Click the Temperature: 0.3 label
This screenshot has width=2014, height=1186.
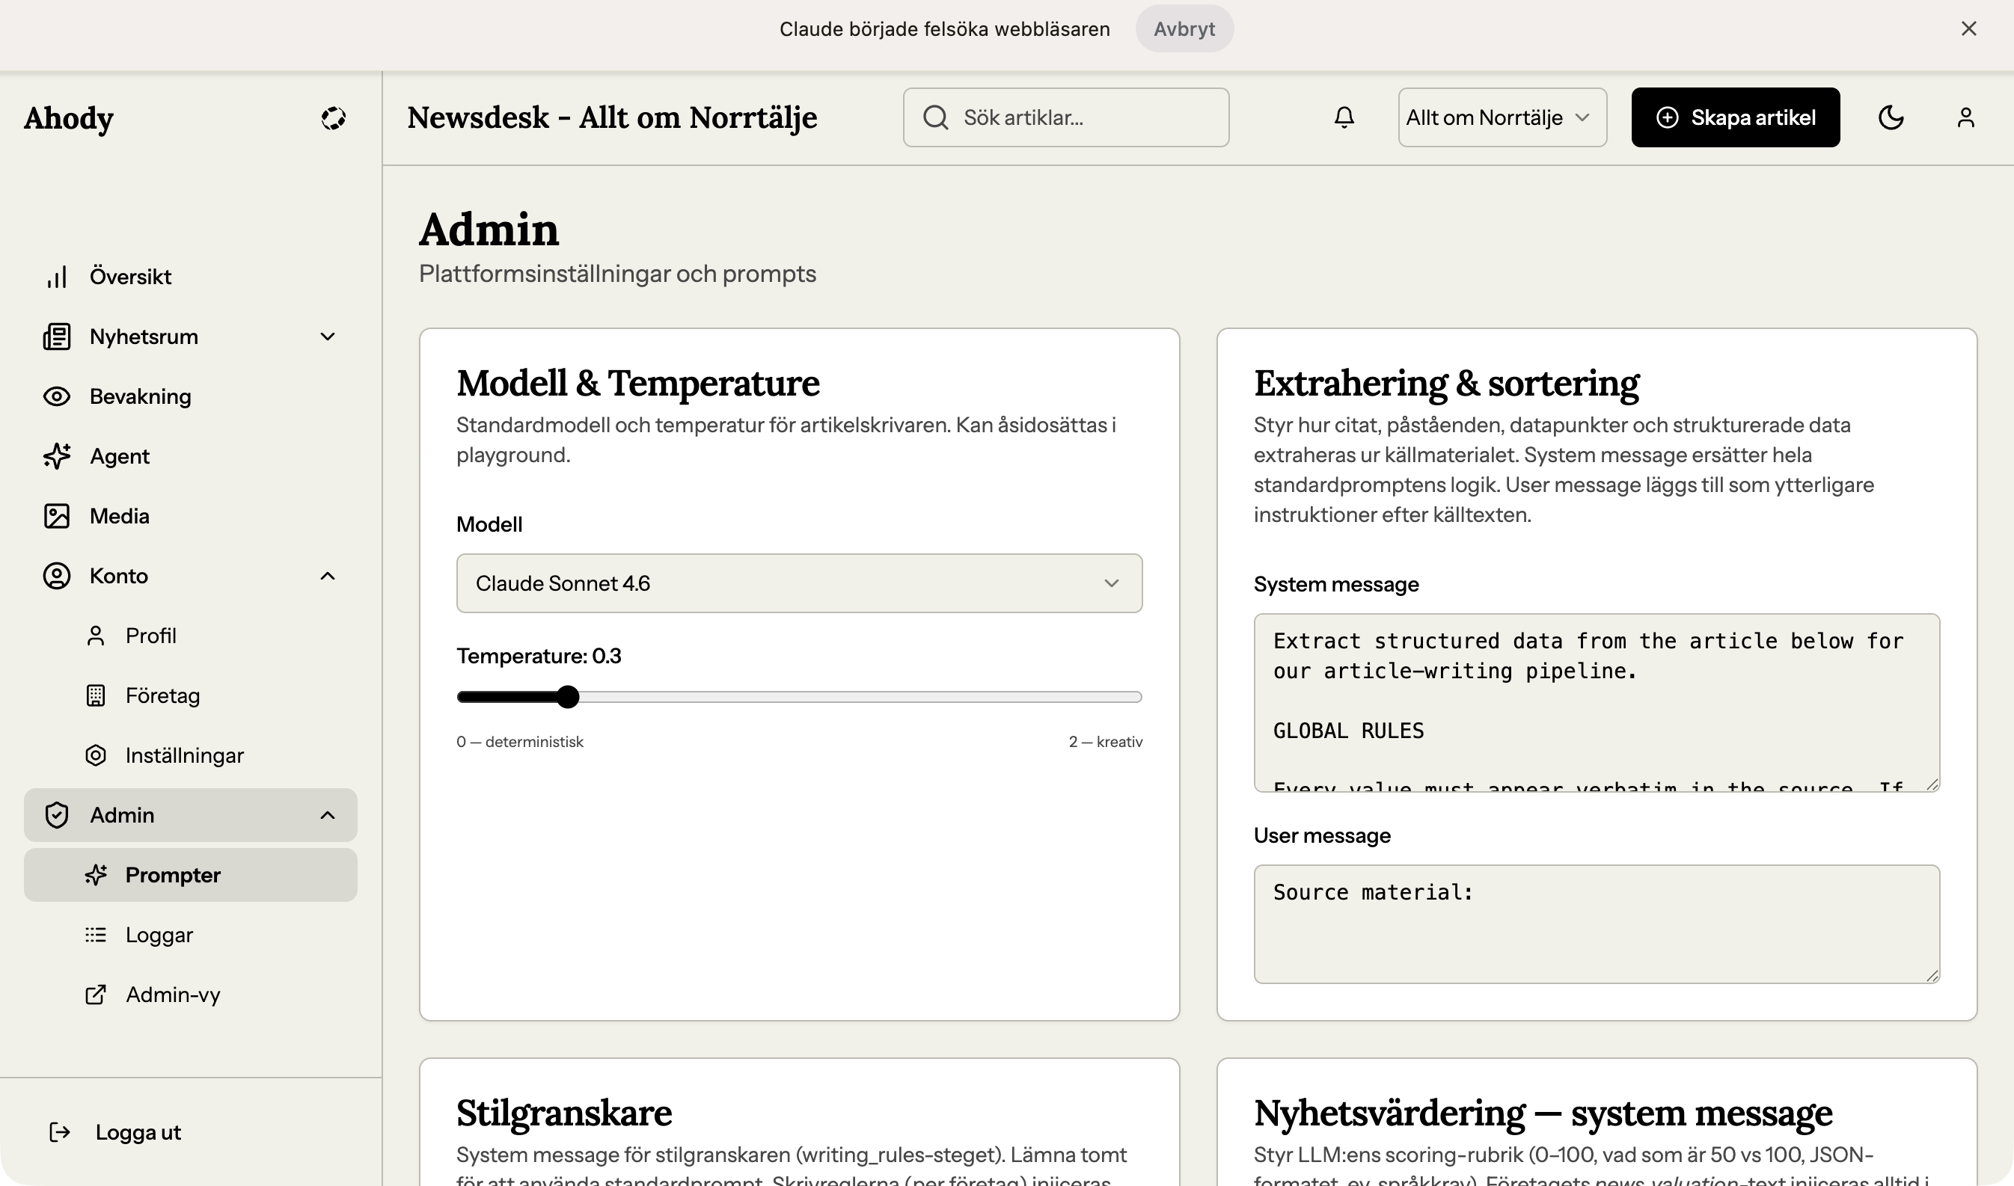click(x=539, y=656)
